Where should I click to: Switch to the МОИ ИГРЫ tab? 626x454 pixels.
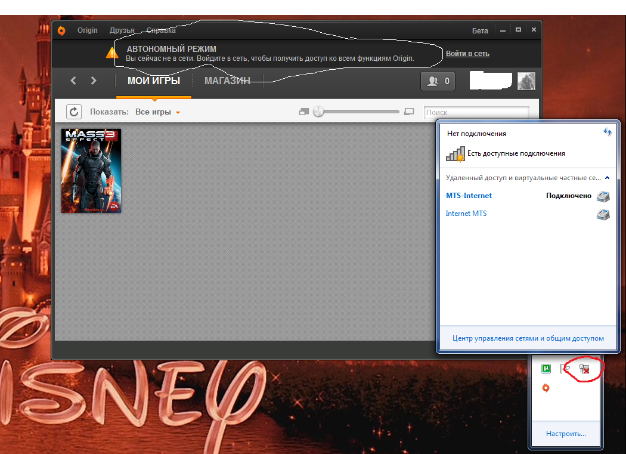154,81
